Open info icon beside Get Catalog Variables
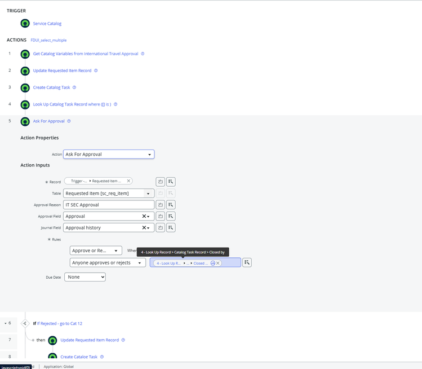422x369 pixels. coord(143,54)
